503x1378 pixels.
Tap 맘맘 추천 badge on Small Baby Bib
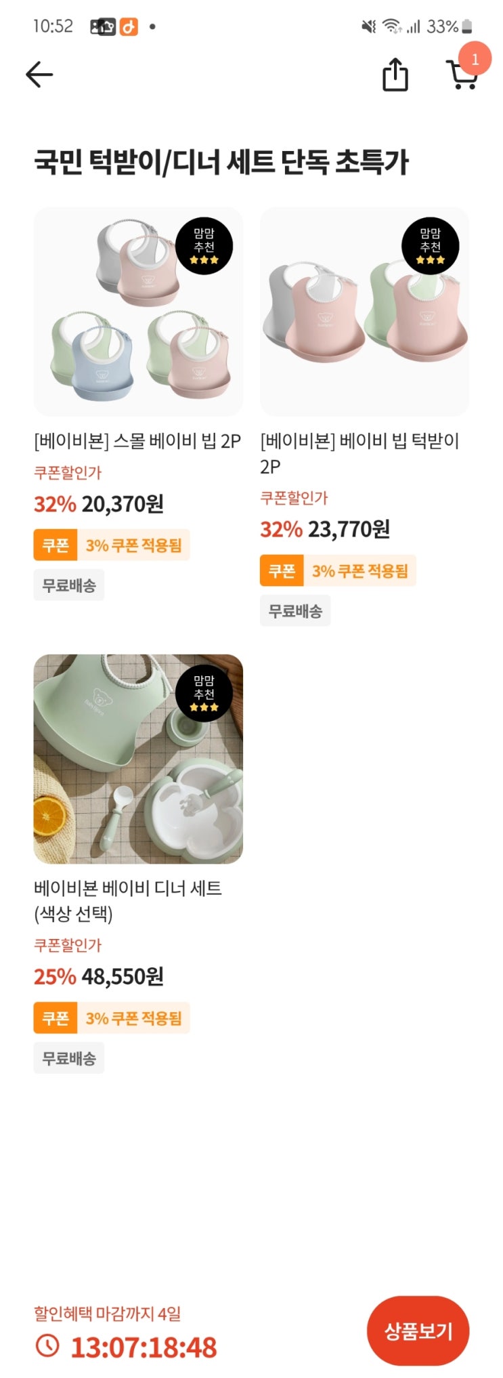click(x=204, y=246)
